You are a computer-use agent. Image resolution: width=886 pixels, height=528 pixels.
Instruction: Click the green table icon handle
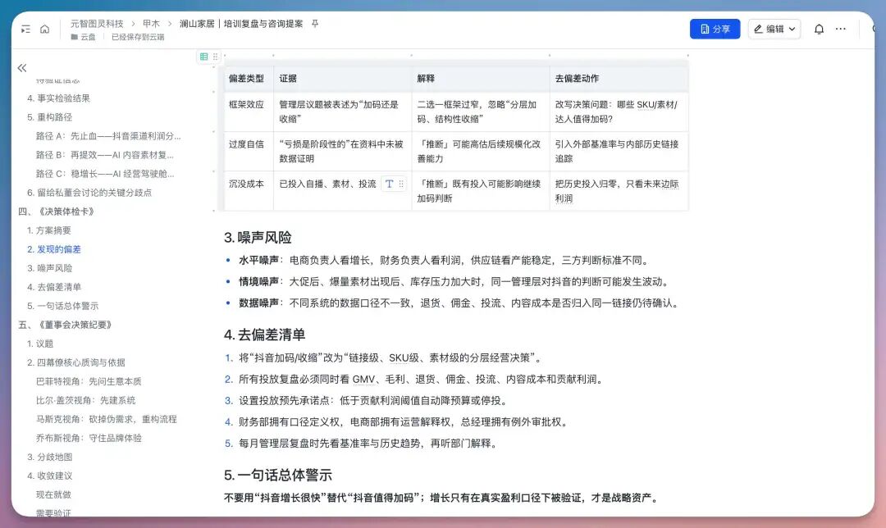point(204,57)
